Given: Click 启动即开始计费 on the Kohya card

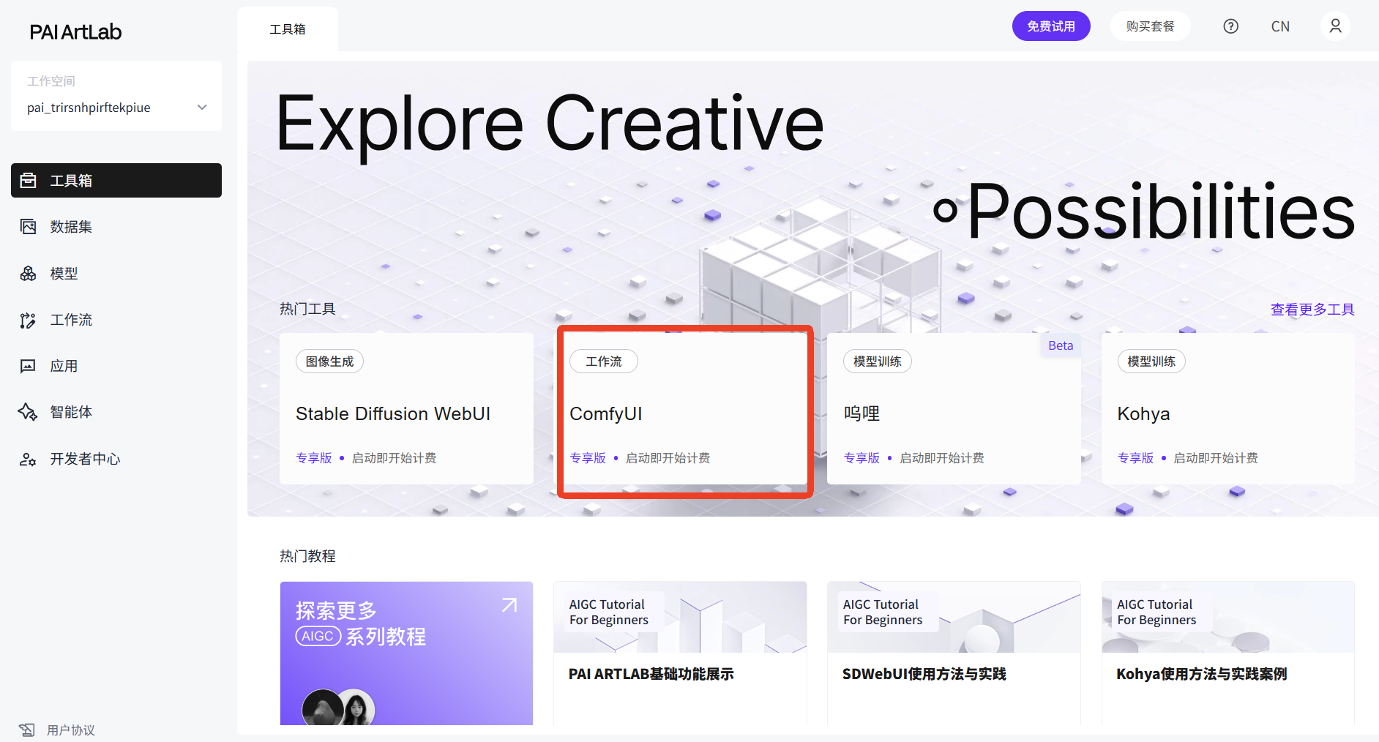Looking at the screenshot, I should coord(1216,458).
